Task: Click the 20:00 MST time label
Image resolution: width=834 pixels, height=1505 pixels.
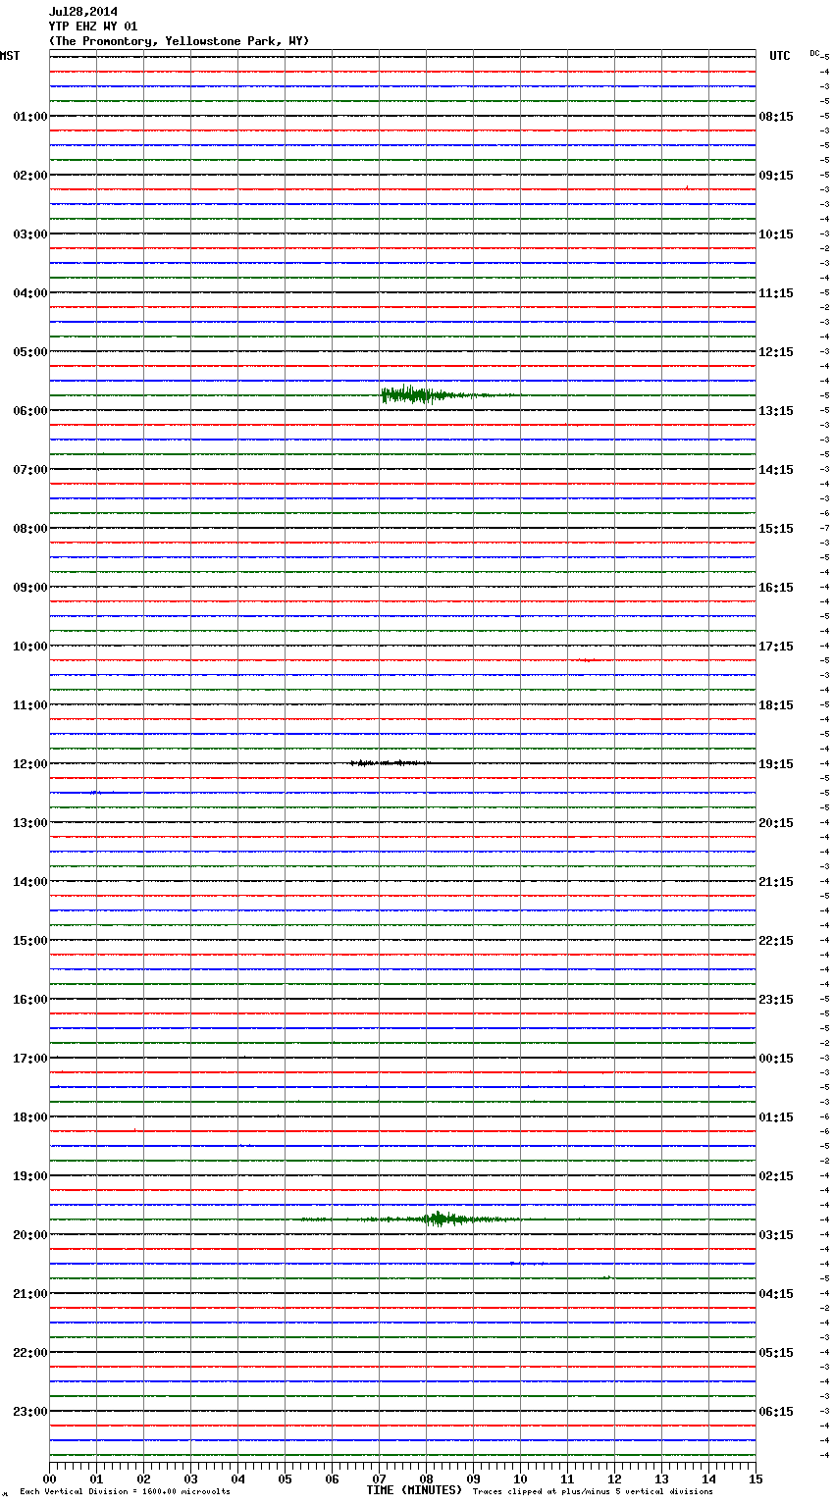Action: (30, 1235)
